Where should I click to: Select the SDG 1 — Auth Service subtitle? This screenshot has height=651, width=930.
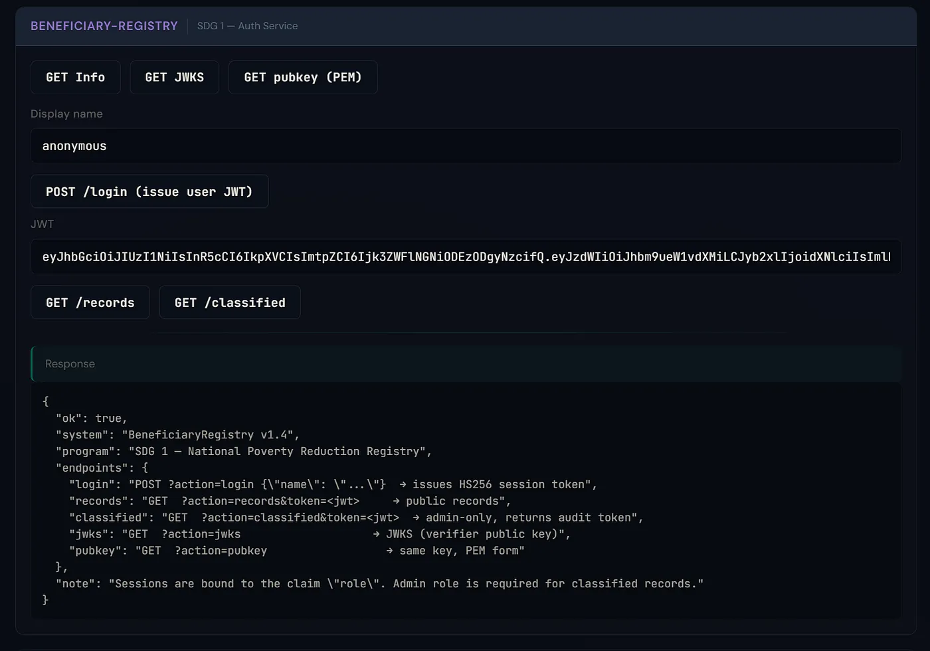click(247, 26)
